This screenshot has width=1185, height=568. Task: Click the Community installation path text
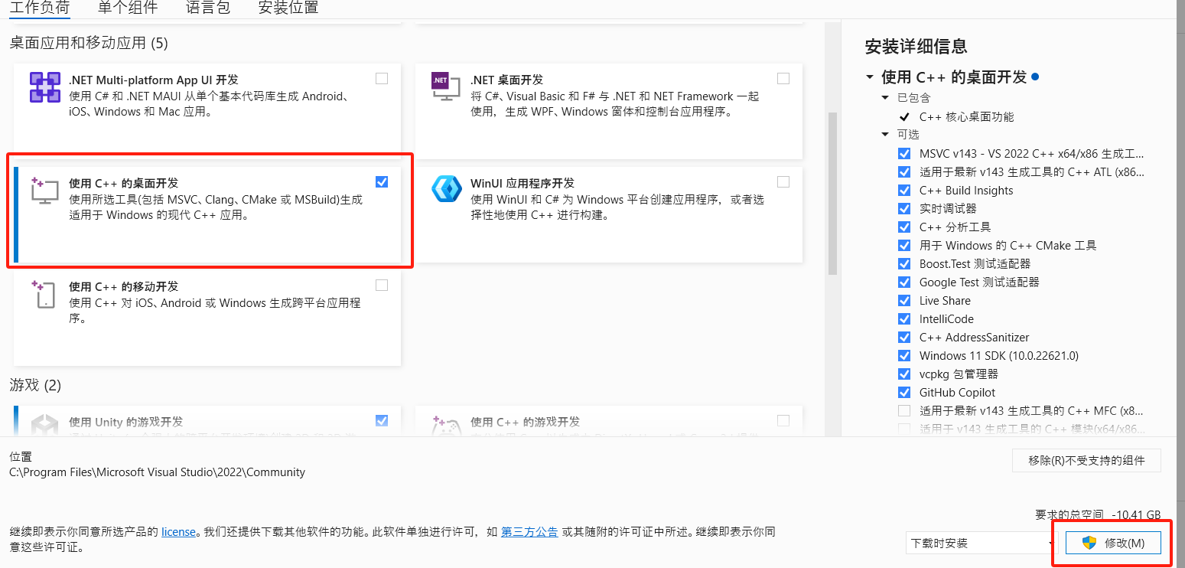(x=157, y=472)
